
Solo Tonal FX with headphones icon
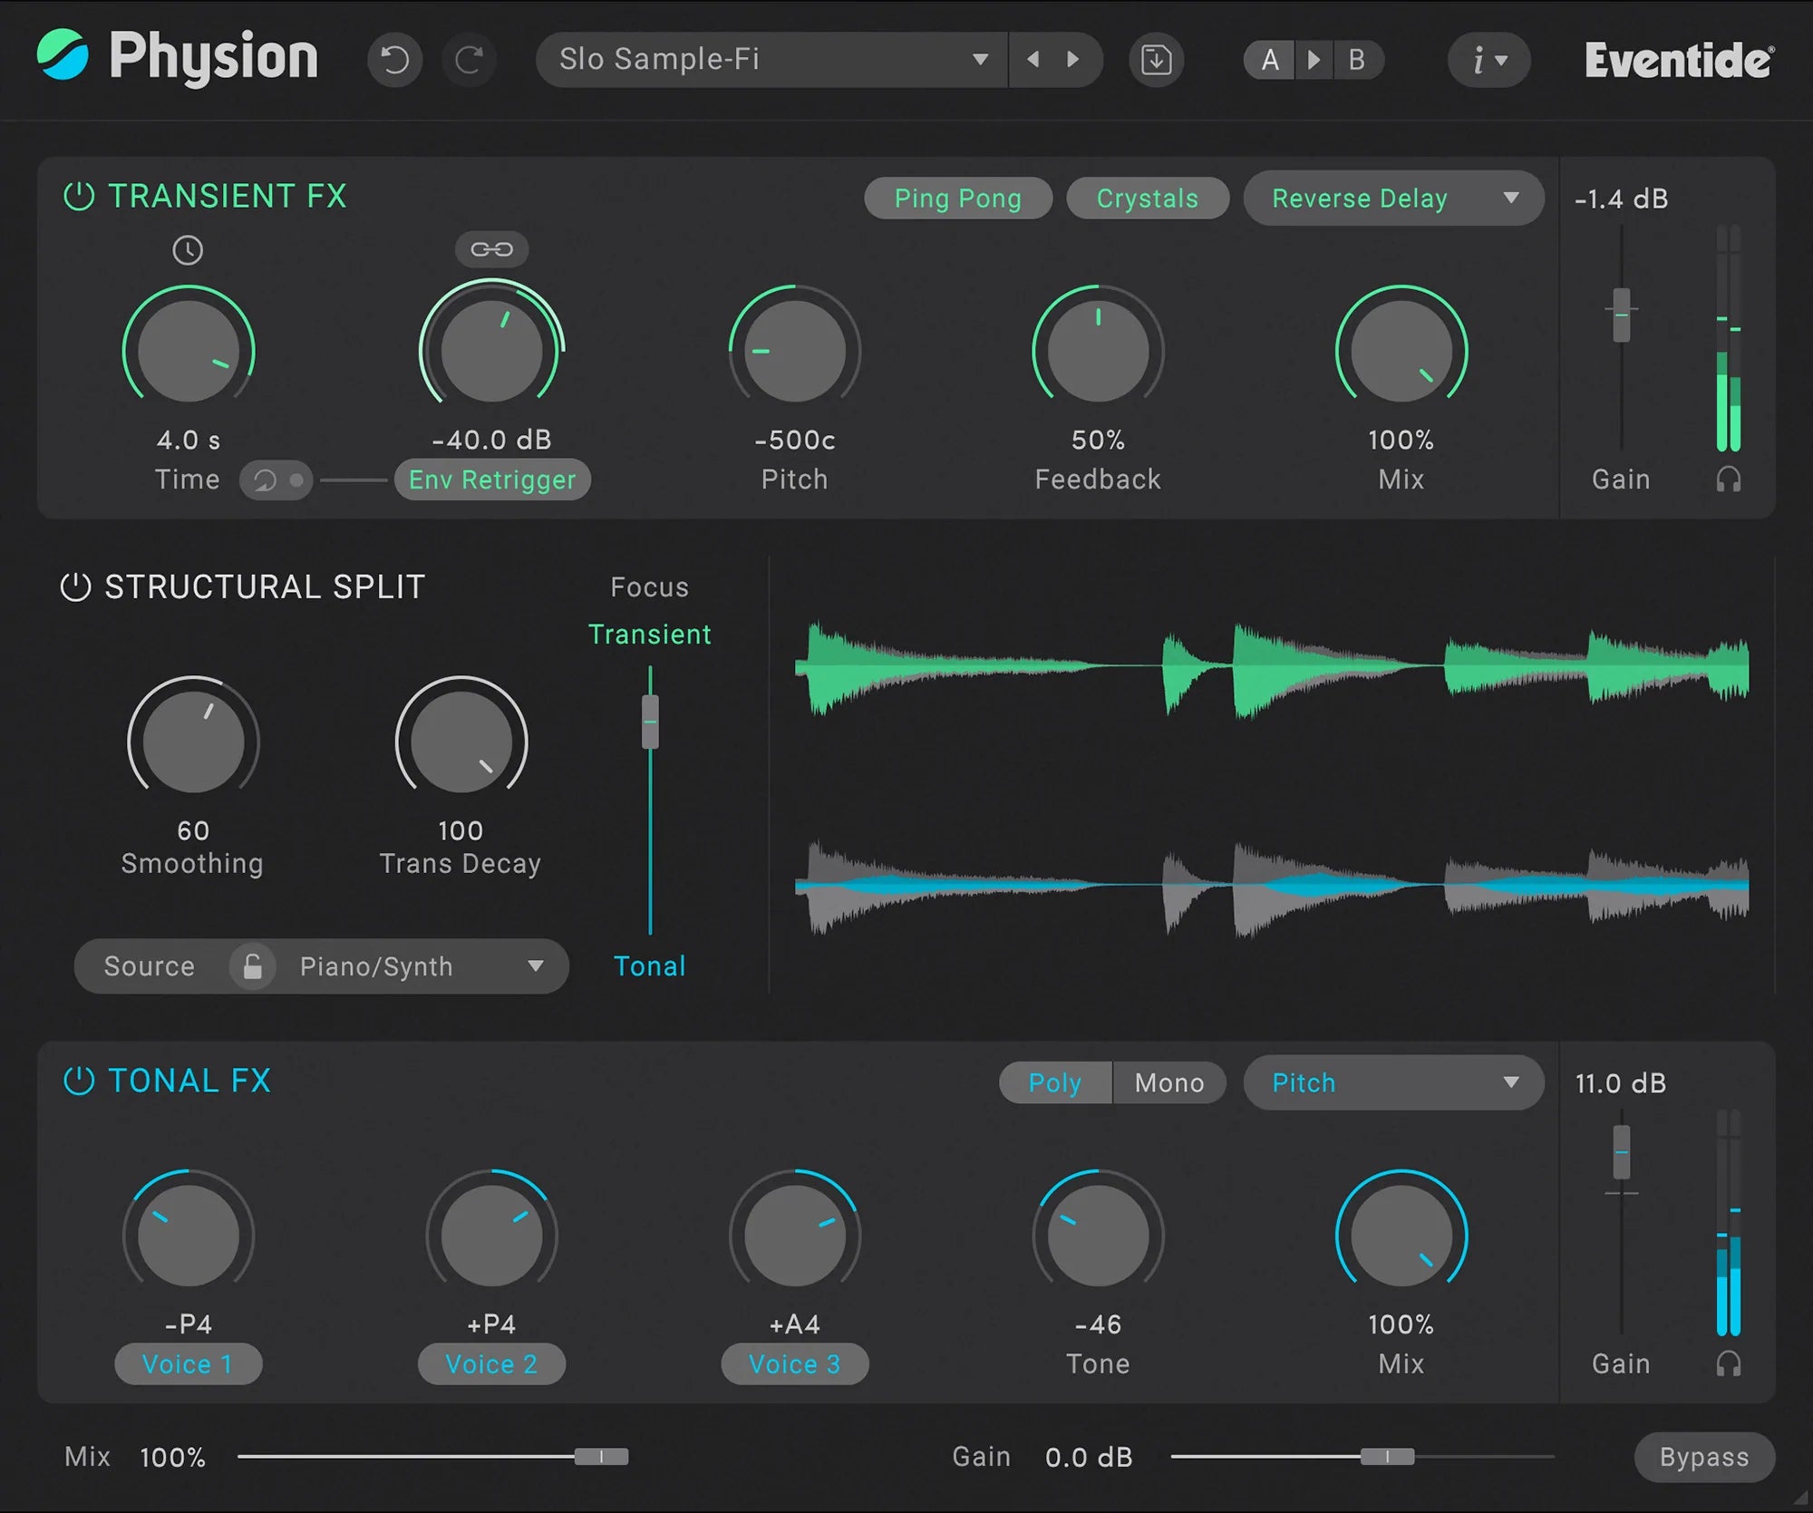(x=1728, y=1363)
